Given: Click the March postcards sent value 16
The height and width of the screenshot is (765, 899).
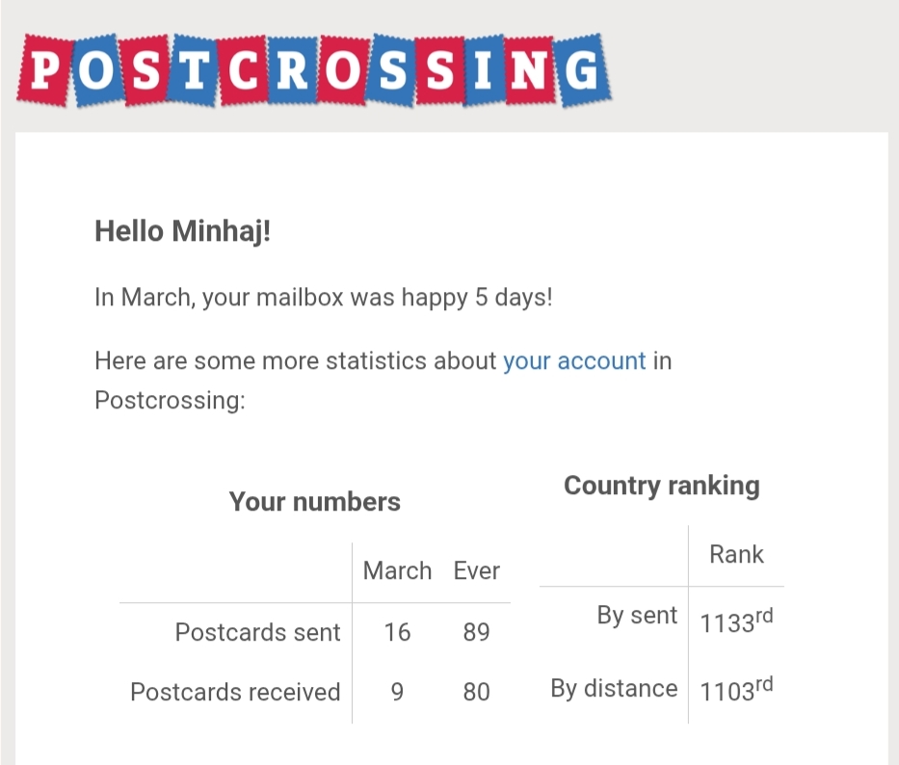Looking at the screenshot, I should tap(397, 632).
